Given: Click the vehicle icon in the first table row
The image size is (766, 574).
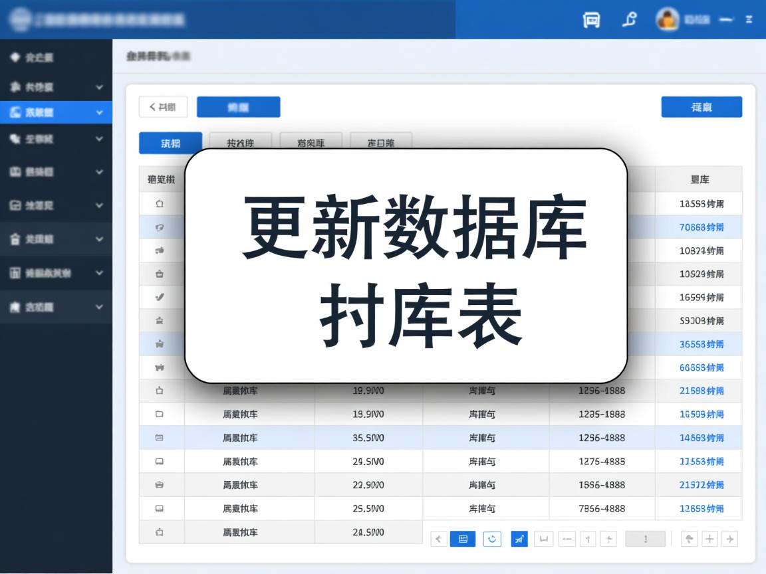Looking at the screenshot, I should [160, 204].
